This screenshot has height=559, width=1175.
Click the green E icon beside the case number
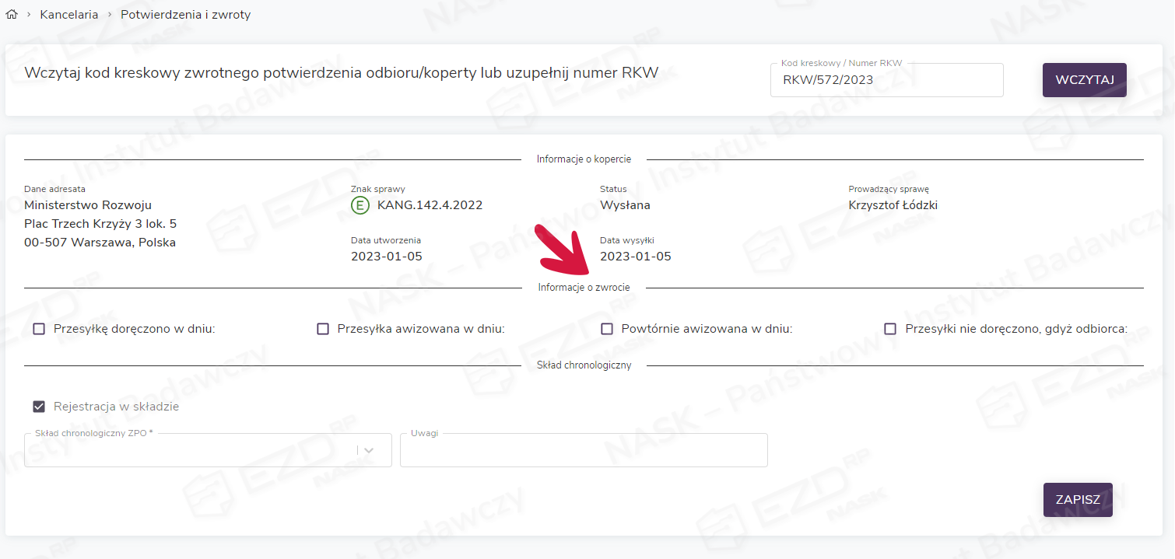click(360, 205)
